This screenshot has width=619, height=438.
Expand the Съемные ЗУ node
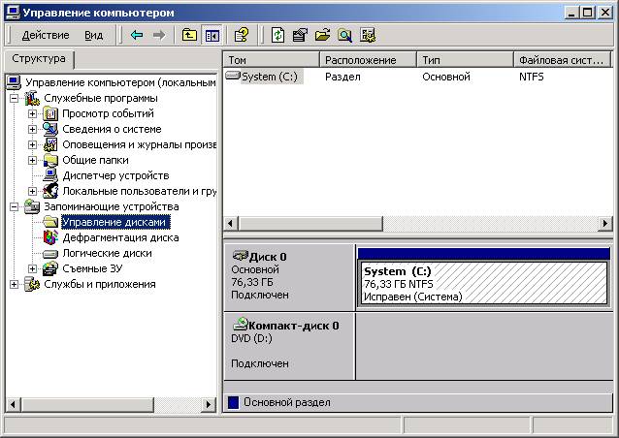coord(32,268)
